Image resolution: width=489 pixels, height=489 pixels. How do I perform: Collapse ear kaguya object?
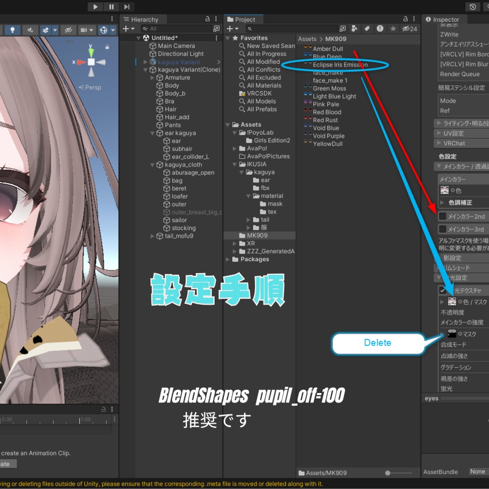point(152,133)
